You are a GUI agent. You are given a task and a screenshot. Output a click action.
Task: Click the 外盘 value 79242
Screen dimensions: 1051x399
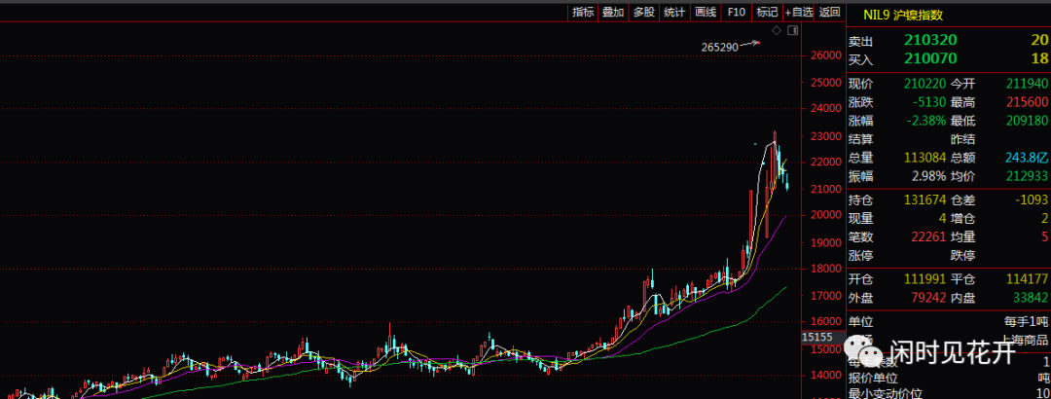coord(928,298)
